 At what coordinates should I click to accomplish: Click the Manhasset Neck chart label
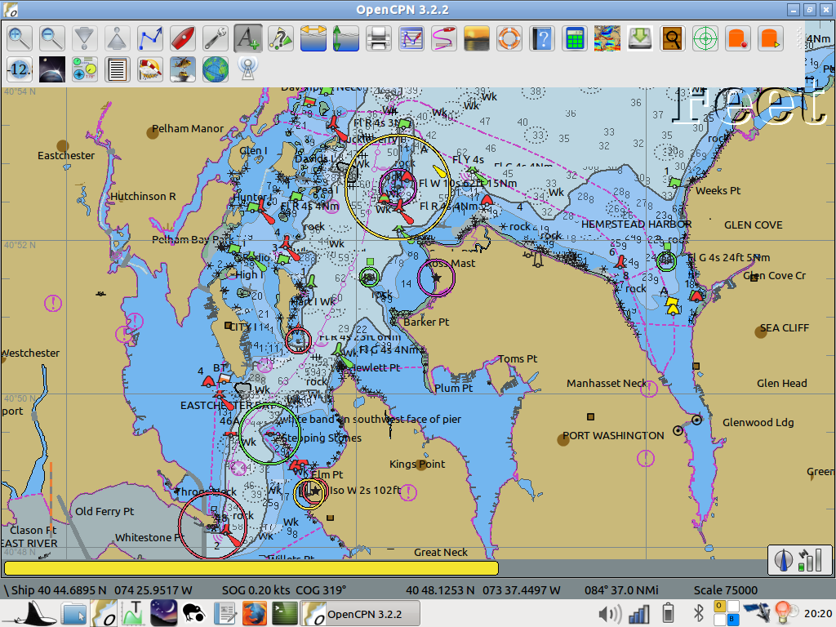(x=607, y=384)
